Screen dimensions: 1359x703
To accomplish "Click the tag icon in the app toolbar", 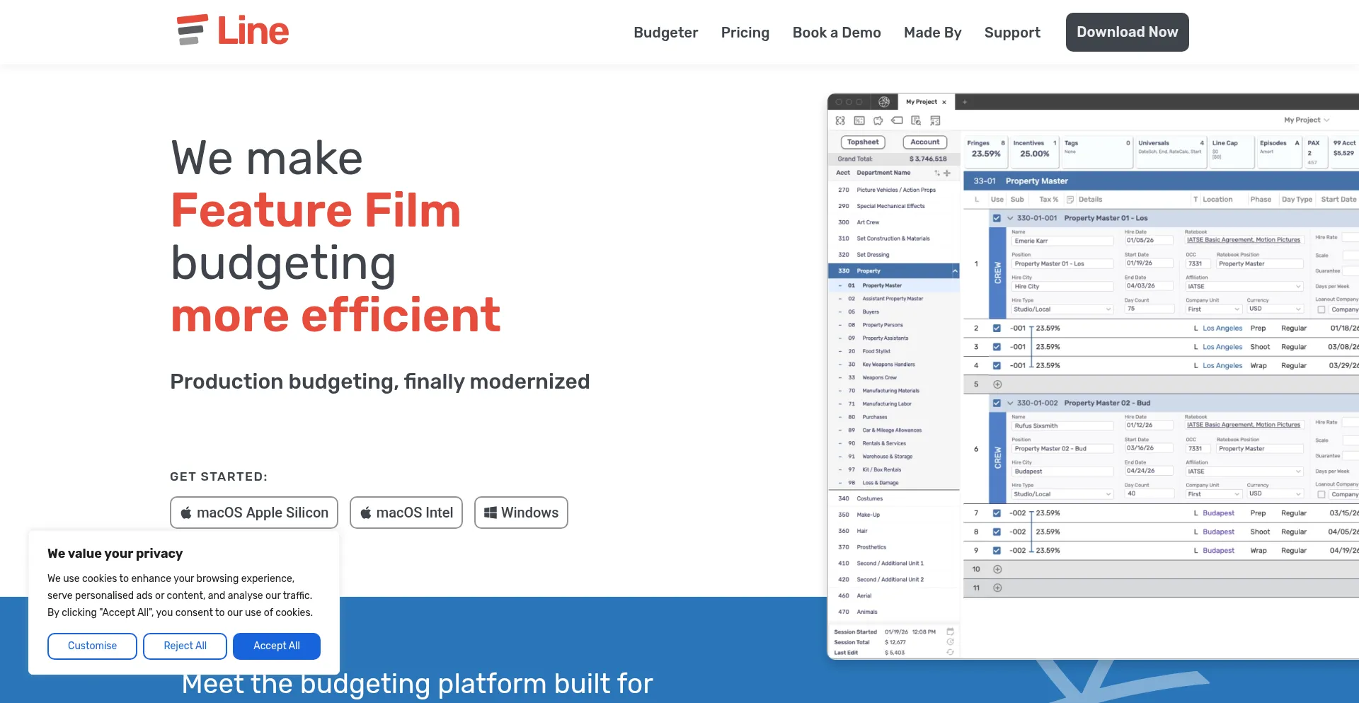I will 897,120.
